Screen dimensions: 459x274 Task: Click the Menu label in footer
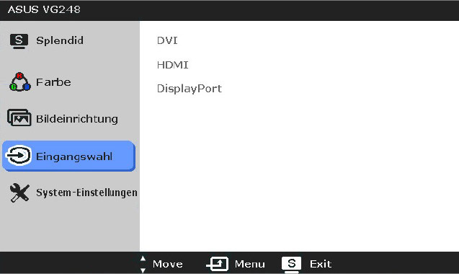click(x=250, y=264)
